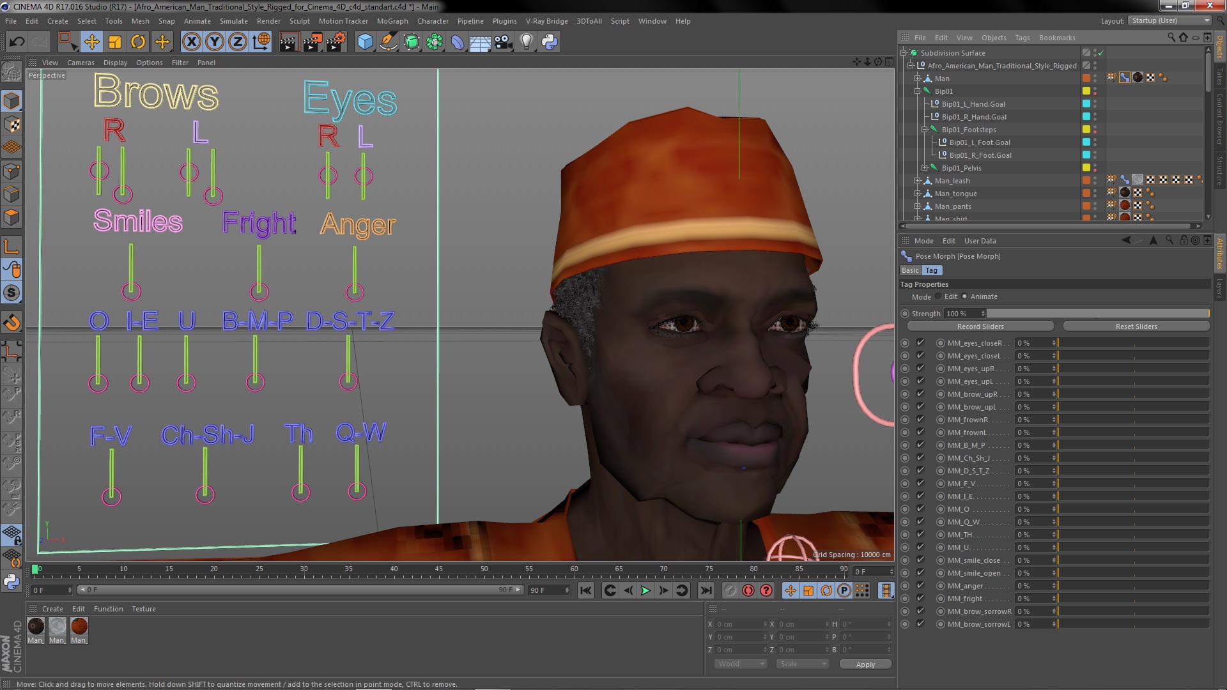Click the Apply coordinates button
This screenshot has height=690, width=1227.
865,664
